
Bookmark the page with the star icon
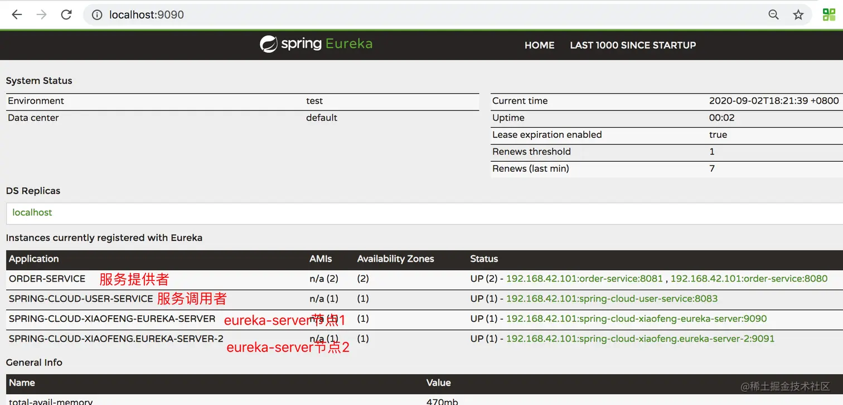(798, 15)
